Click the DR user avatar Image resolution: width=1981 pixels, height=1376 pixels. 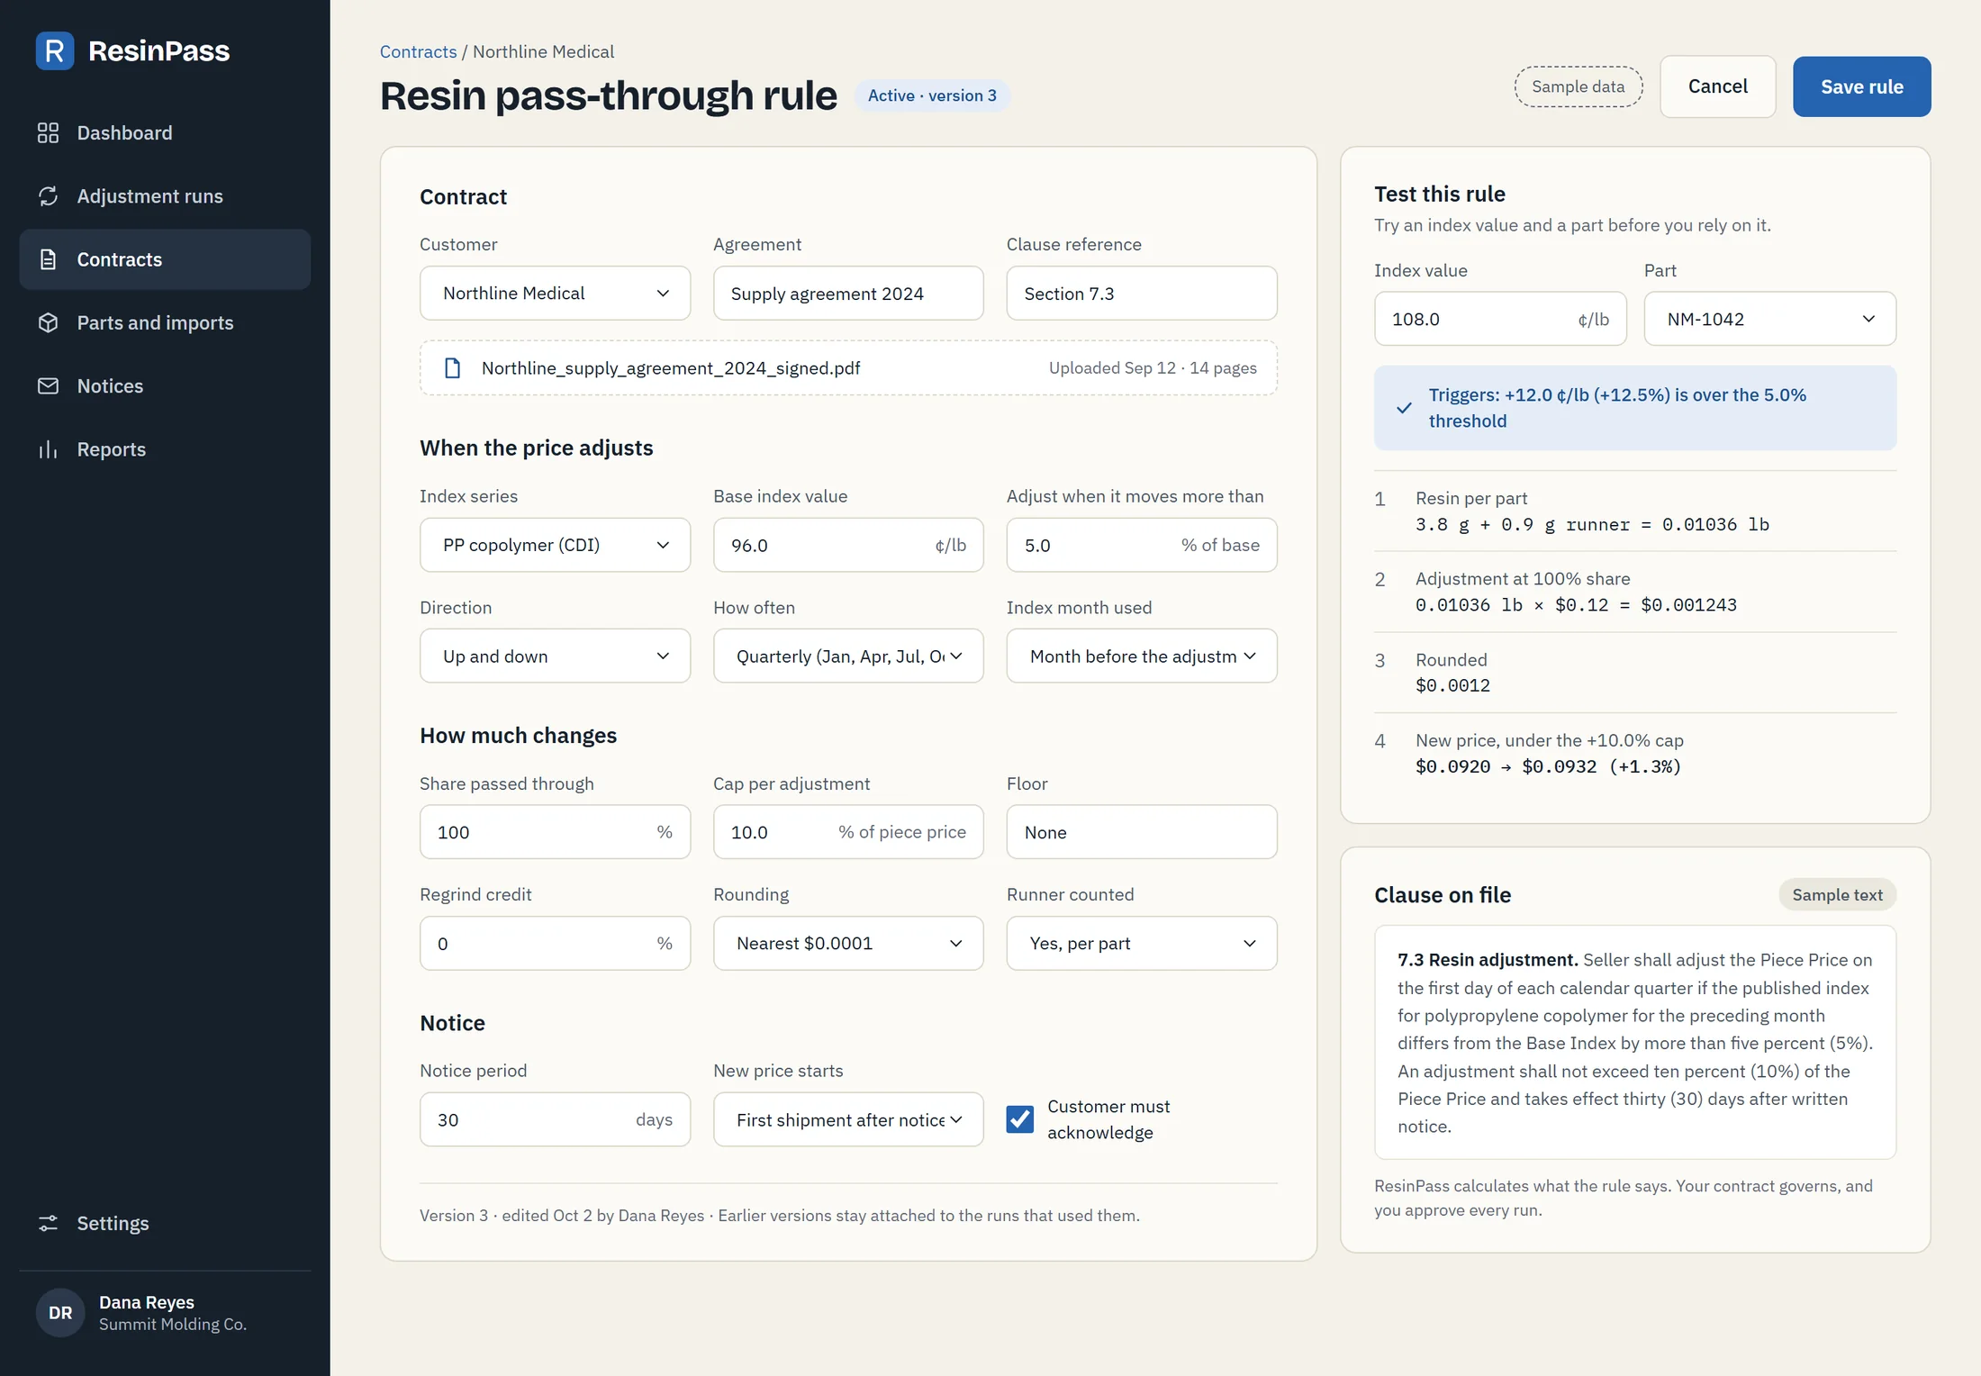(60, 1313)
